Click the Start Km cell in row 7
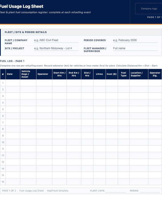This screenshot has width=162, height=211. pyautogui.click(x=59, y=122)
